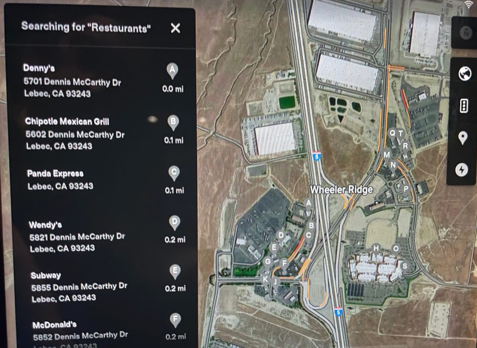This screenshot has height=348, width=477.
Task: Toggle traffic display with traffic light icon
Action: (464, 106)
